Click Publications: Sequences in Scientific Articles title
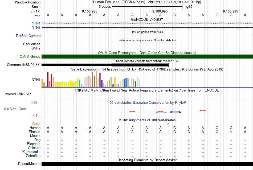This screenshot has width=253, height=170. tap(147, 40)
